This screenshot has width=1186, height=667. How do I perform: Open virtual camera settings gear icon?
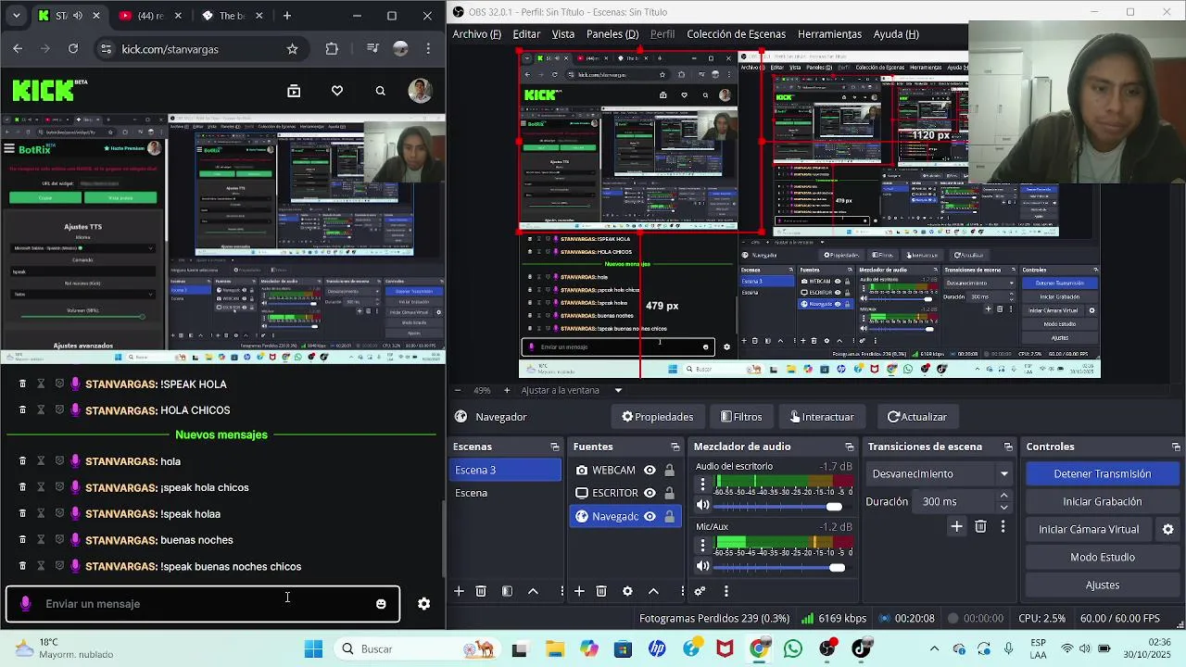pos(1167,529)
